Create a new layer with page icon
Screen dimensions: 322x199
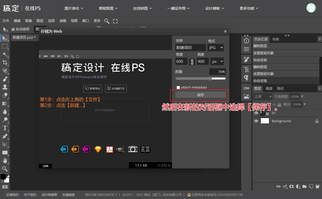tap(311, 186)
